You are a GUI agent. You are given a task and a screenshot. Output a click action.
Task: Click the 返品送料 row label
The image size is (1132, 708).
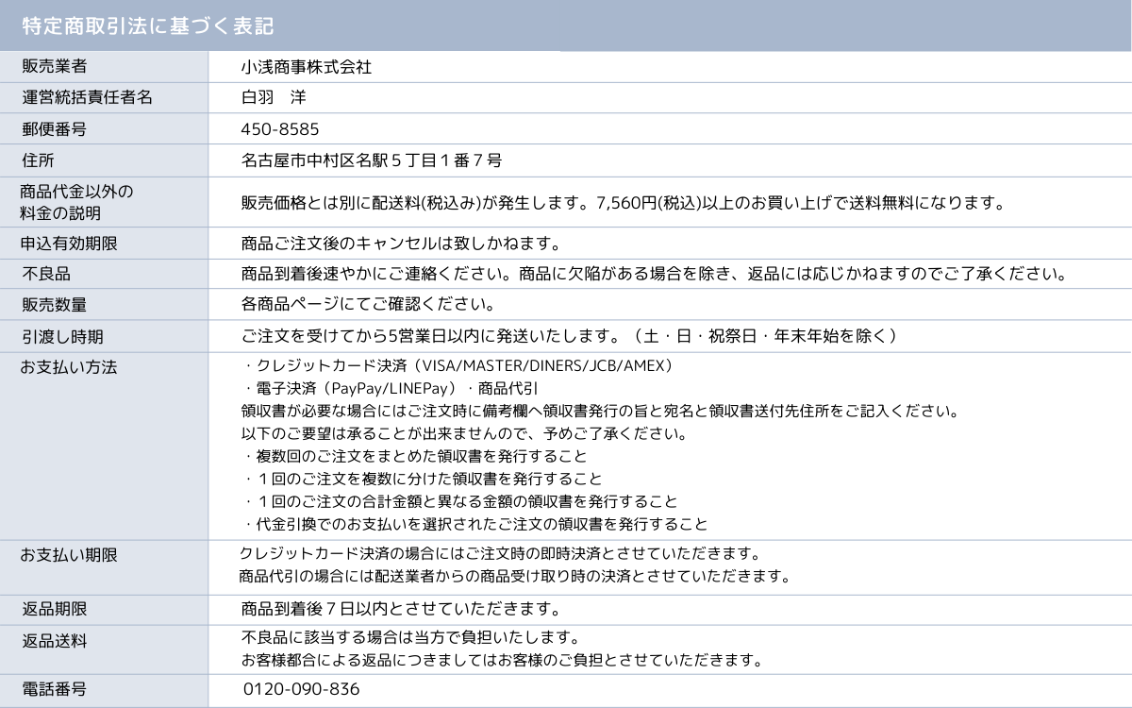pyautogui.click(x=54, y=640)
